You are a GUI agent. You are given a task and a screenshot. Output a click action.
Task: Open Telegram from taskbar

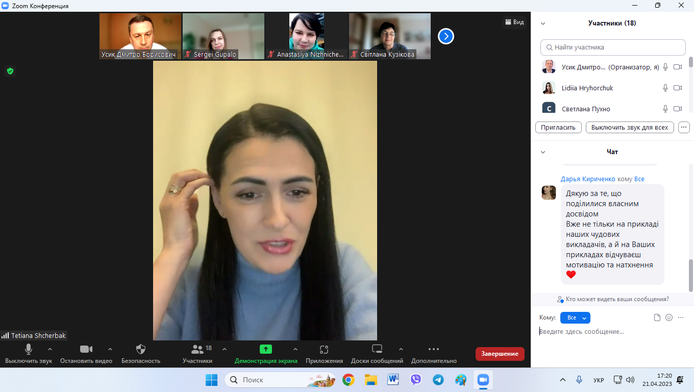438,380
